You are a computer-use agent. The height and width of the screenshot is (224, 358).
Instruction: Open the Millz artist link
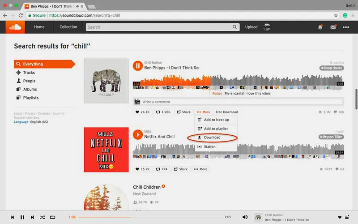[x=148, y=131]
